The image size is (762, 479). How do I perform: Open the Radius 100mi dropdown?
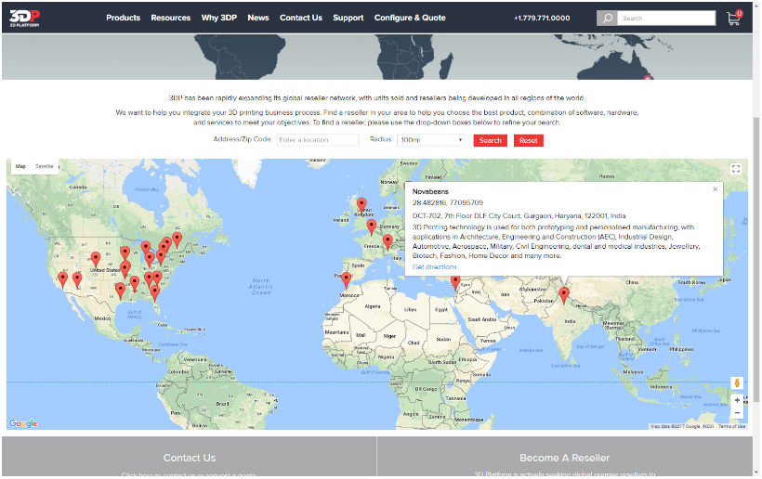pyautogui.click(x=431, y=140)
